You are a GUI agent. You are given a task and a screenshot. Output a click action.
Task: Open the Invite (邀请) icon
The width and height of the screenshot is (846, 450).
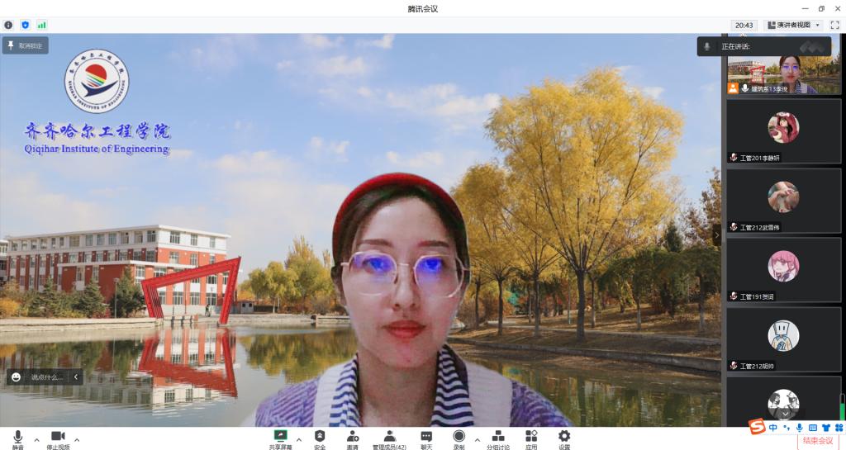(x=352, y=438)
